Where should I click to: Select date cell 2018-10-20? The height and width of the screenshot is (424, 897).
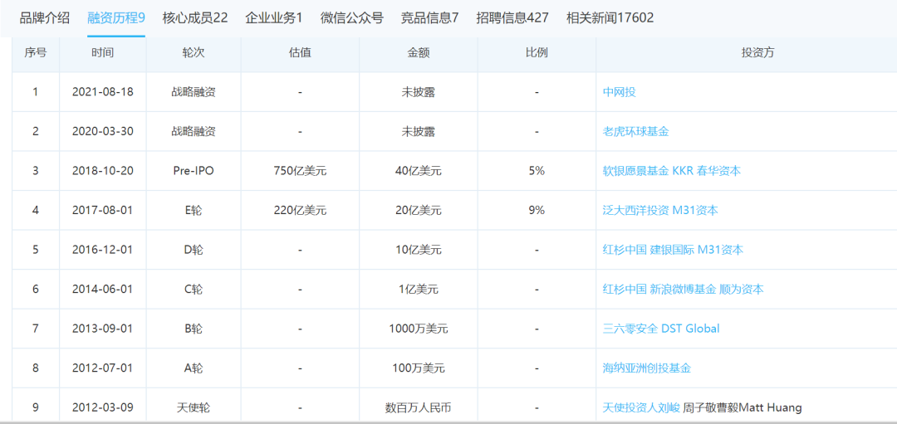[102, 171]
